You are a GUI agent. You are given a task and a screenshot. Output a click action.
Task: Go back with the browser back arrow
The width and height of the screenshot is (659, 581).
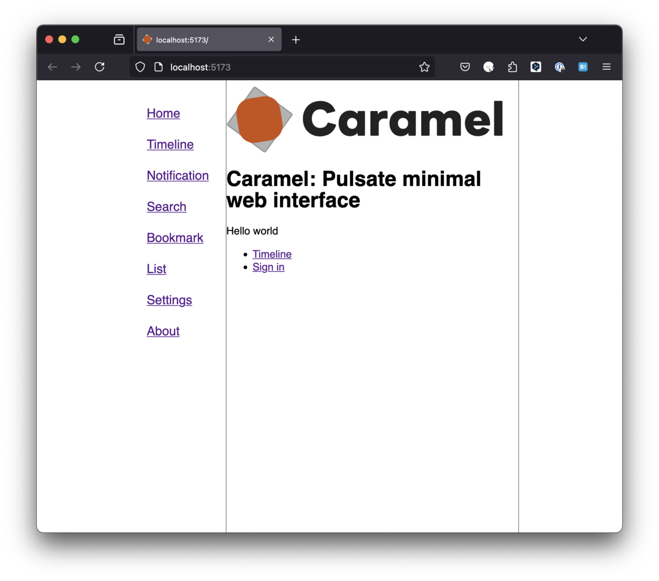click(53, 67)
